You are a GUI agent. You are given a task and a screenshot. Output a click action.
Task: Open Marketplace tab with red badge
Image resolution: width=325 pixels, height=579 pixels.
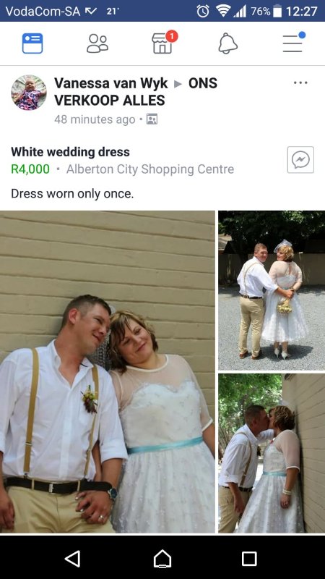(164, 42)
